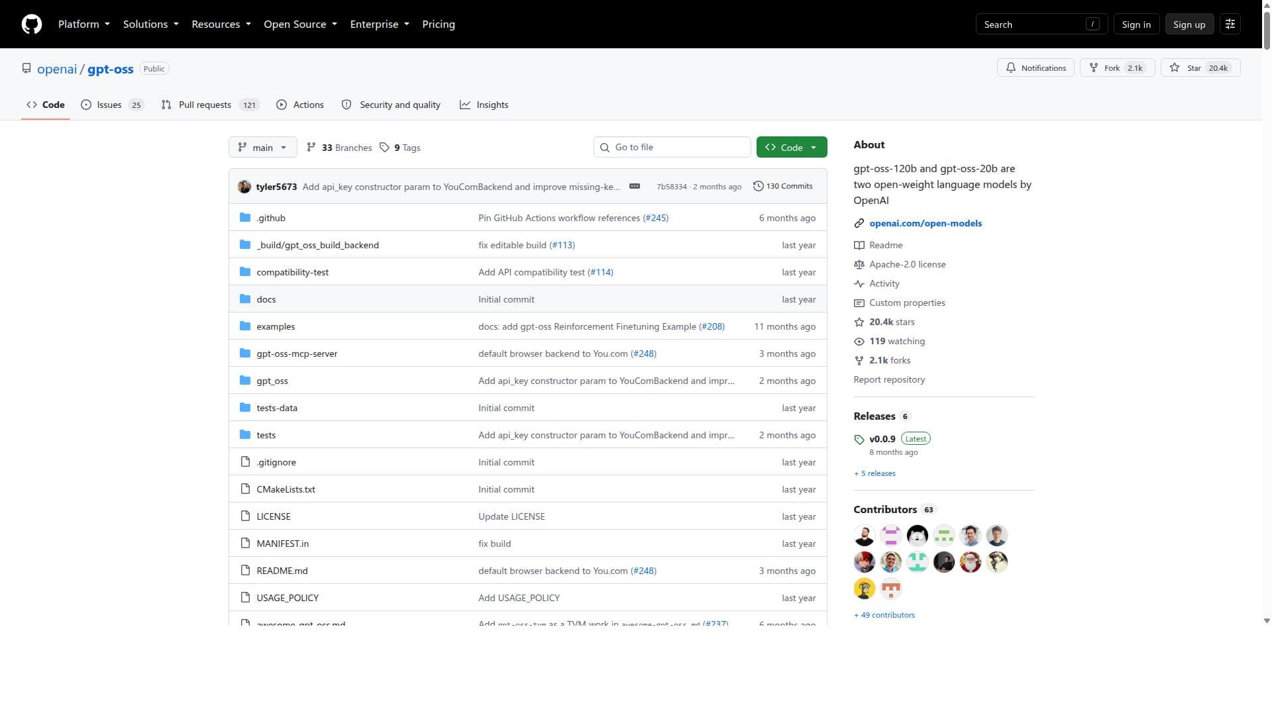Click tyler5673 username in commit bar

click(x=276, y=187)
